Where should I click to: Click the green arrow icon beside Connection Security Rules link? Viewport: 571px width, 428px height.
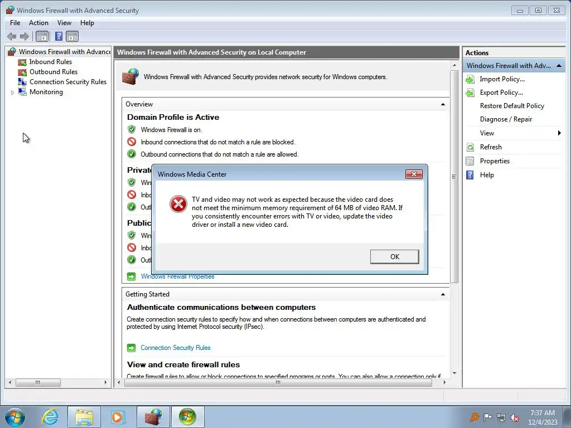coord(131,348)
